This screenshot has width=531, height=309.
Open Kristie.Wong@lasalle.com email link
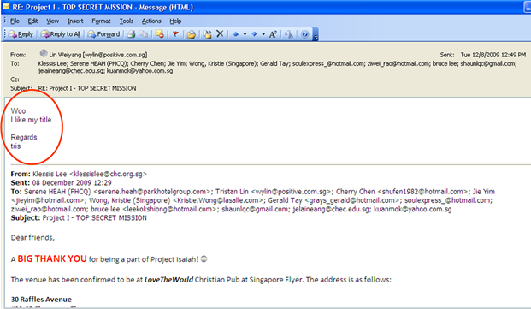(218, 200)
